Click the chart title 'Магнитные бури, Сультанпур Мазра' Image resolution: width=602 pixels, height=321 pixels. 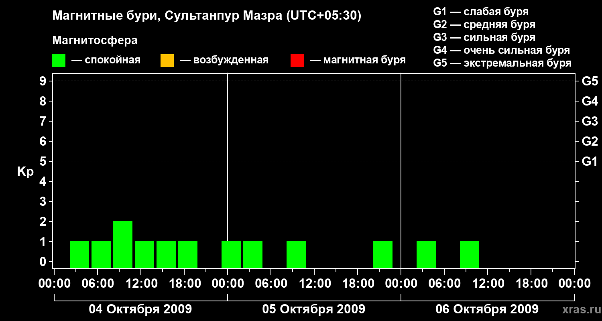(x=207, y=16)
